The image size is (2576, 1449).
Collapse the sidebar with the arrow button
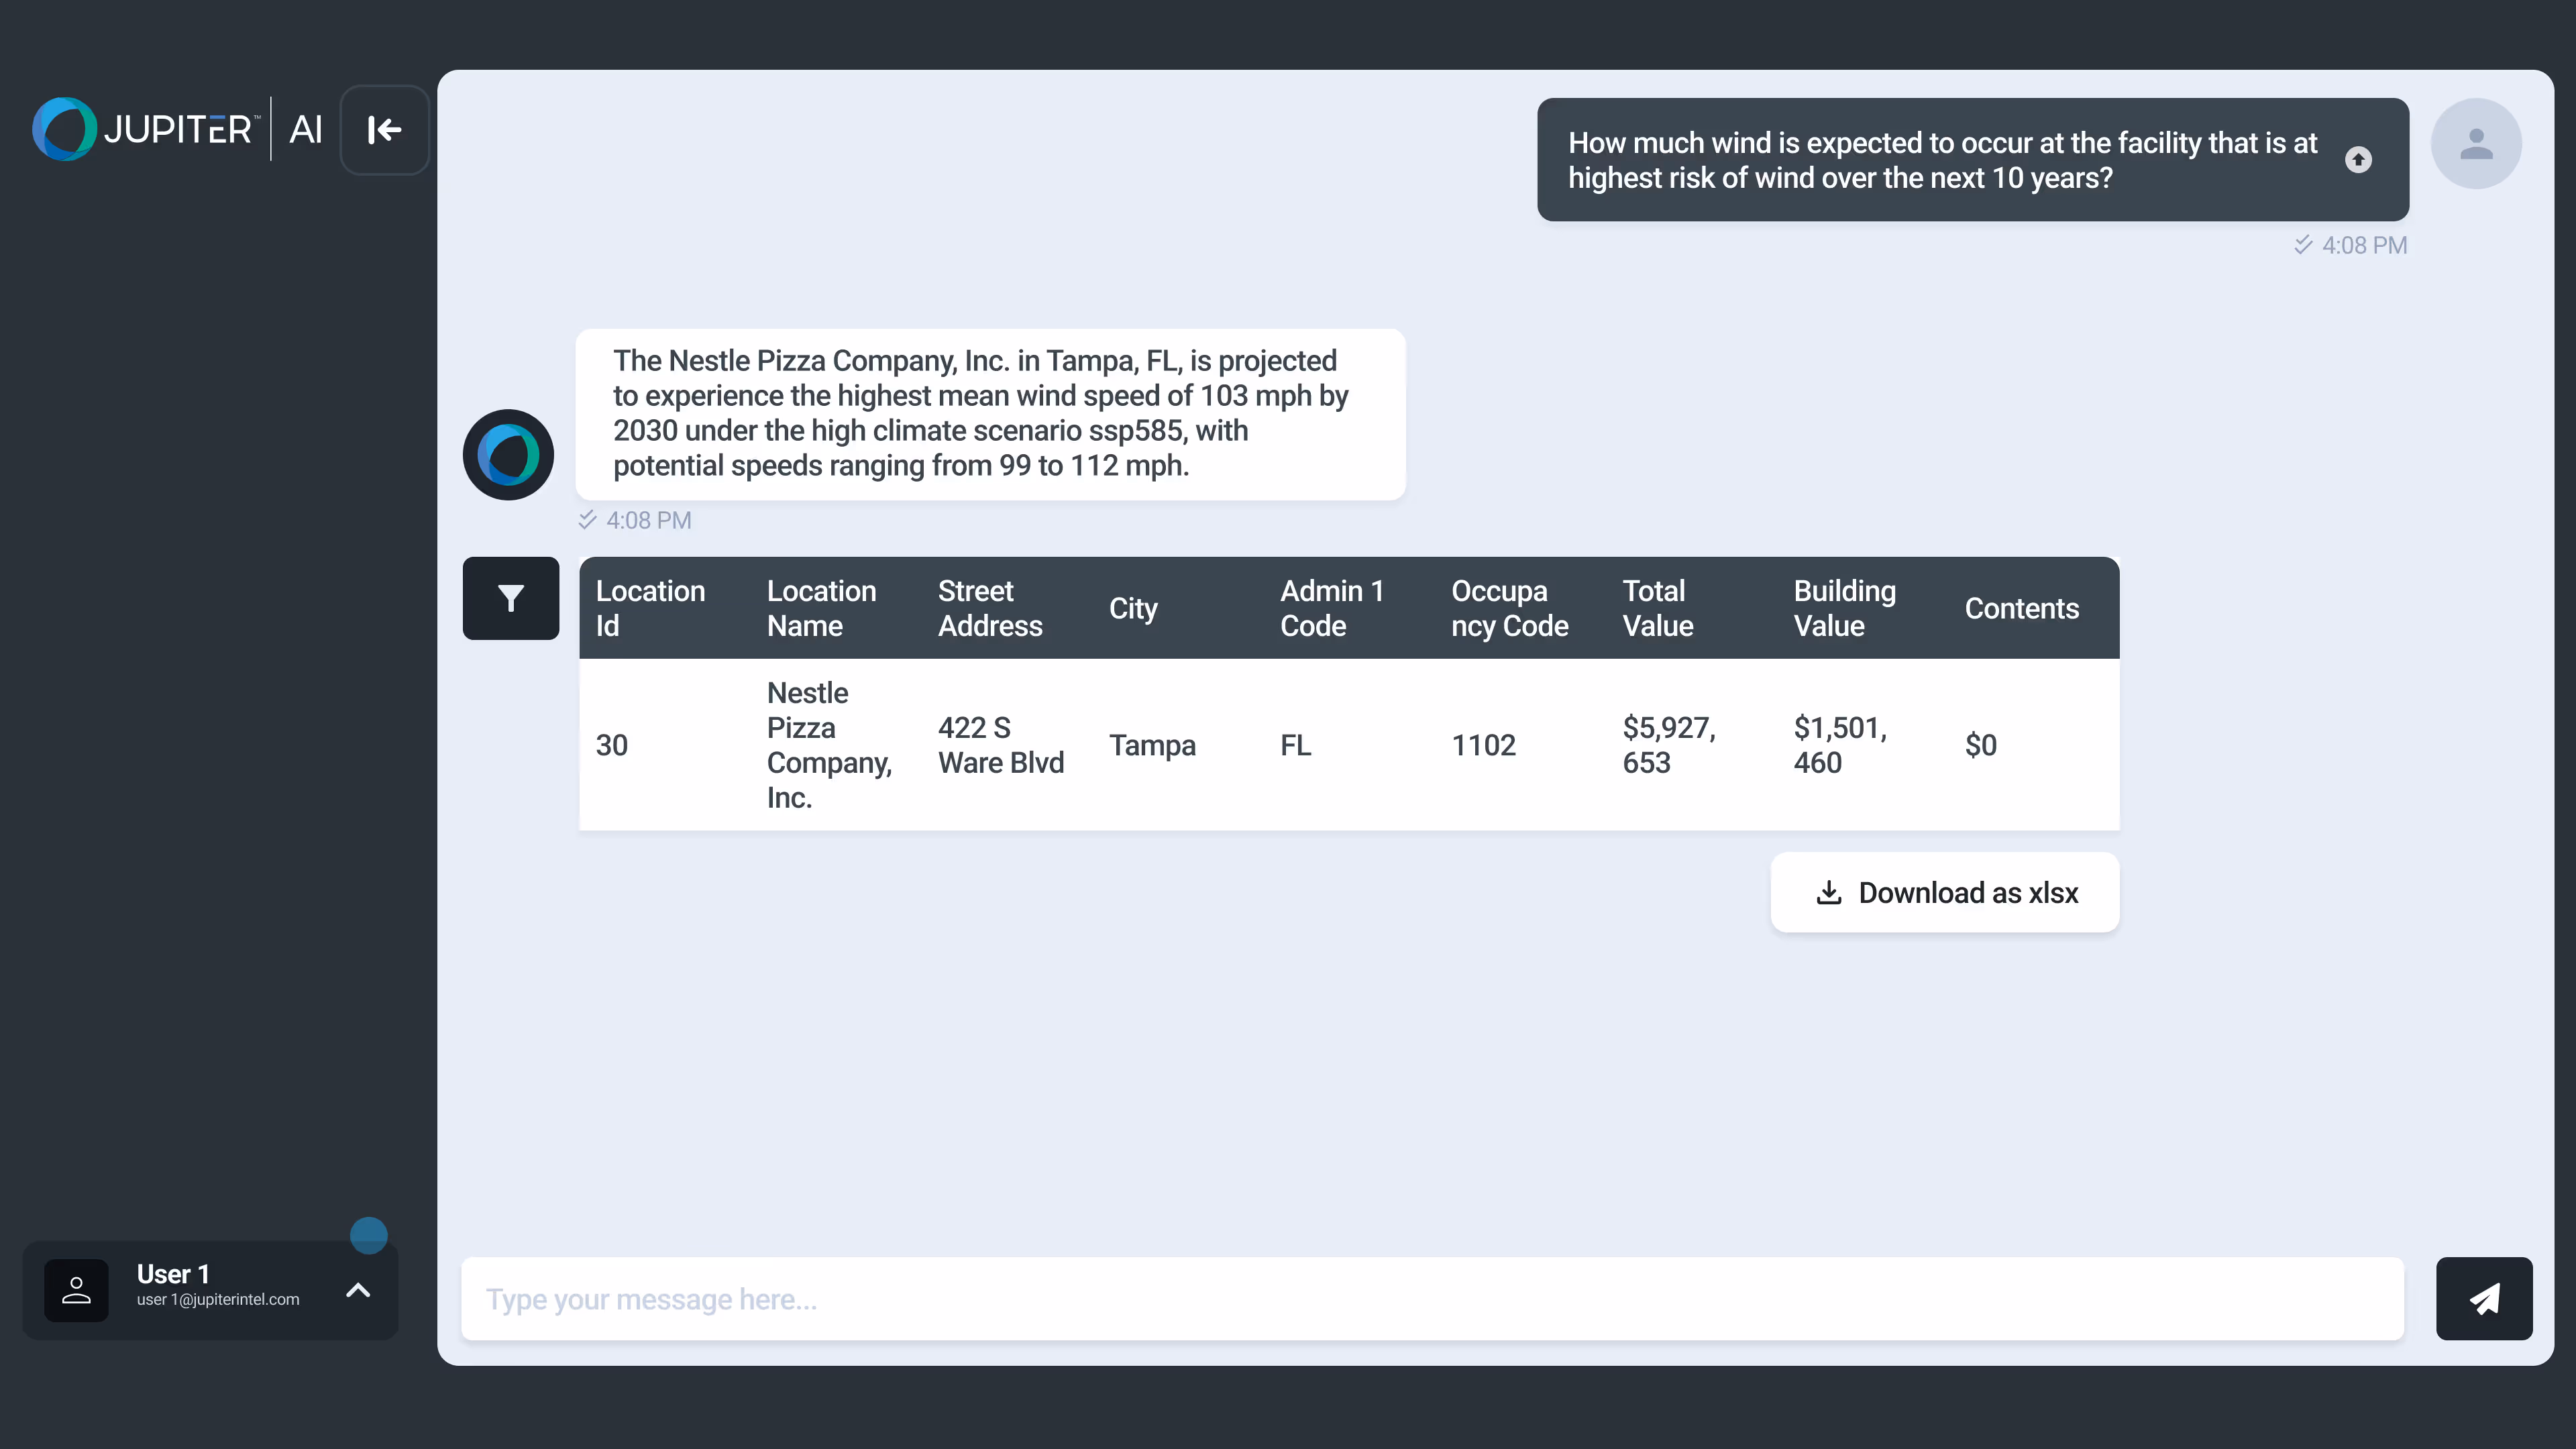pyautogui.click(x=384, y=130)
